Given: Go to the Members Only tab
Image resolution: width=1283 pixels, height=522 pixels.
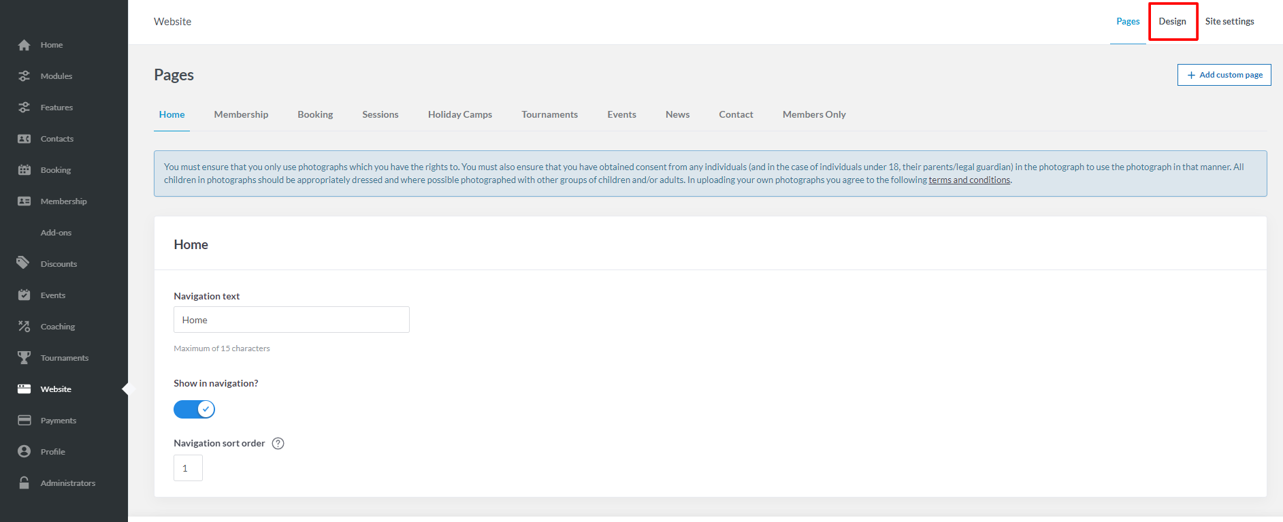Looking at the screenshot, I should coord(814,114).
